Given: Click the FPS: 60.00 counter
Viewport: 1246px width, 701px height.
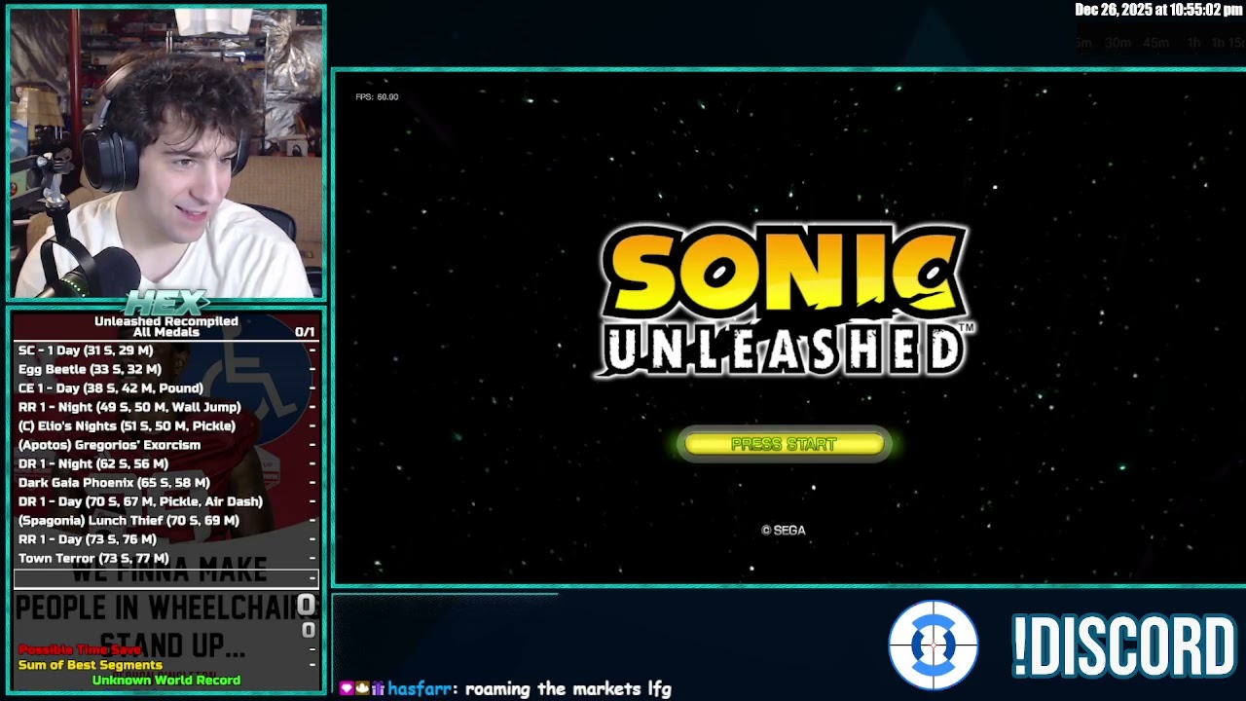Looking at the screenshot, I should (377, 97).
